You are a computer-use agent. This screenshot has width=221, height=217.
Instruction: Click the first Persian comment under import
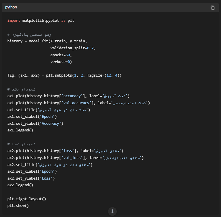click(x=29, y=35)
